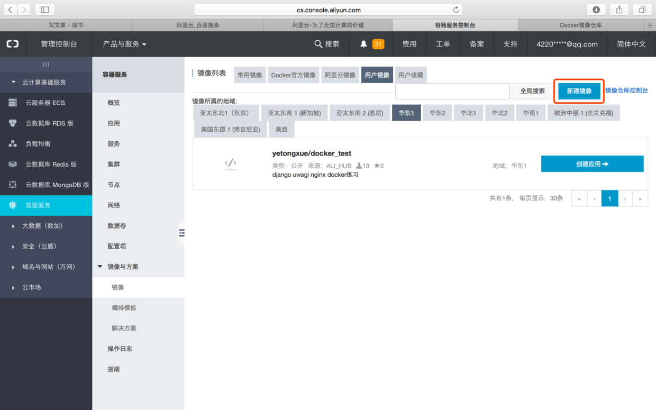Switch to the Docker官方镜像 tab
The width and height of the screenshot is (656, 410).
click(293, 75)
